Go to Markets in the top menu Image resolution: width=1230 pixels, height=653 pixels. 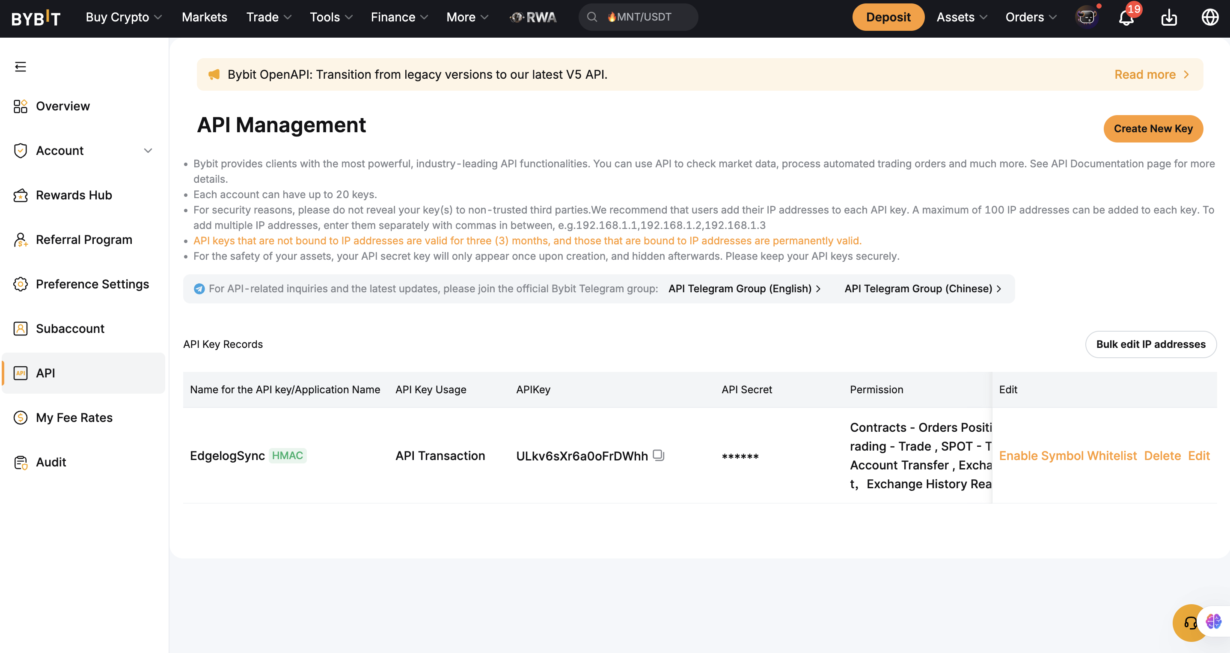click(205, 17)
